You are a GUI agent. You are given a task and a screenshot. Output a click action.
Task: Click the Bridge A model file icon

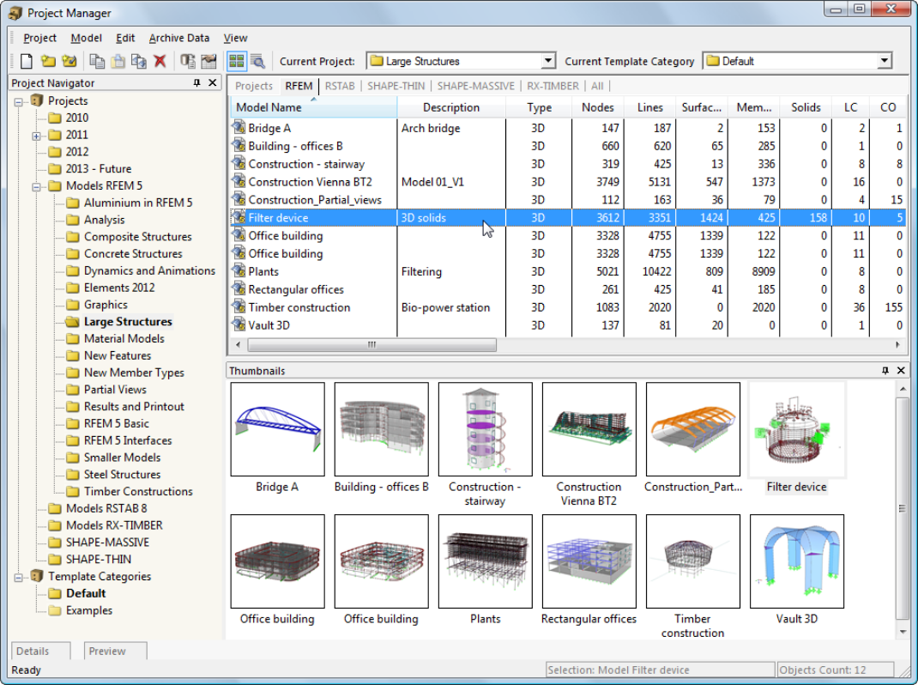coord(239,127)
